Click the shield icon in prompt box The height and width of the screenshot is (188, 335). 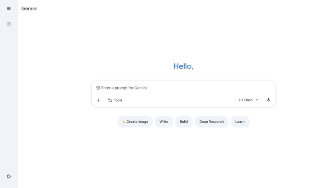(98, 88)
